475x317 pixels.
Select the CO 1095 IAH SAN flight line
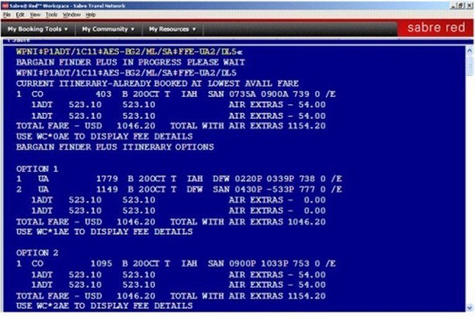pos(176,264)
